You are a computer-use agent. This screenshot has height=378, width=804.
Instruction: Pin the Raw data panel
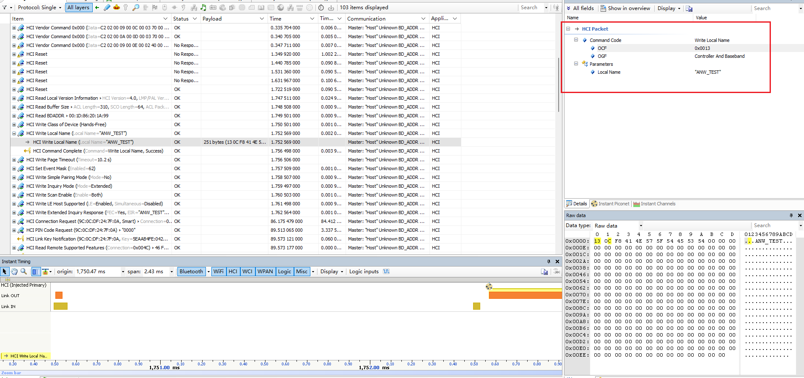[x=791, y=215]
